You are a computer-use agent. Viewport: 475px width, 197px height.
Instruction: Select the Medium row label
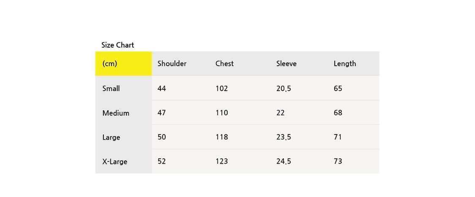pos(116,113)
